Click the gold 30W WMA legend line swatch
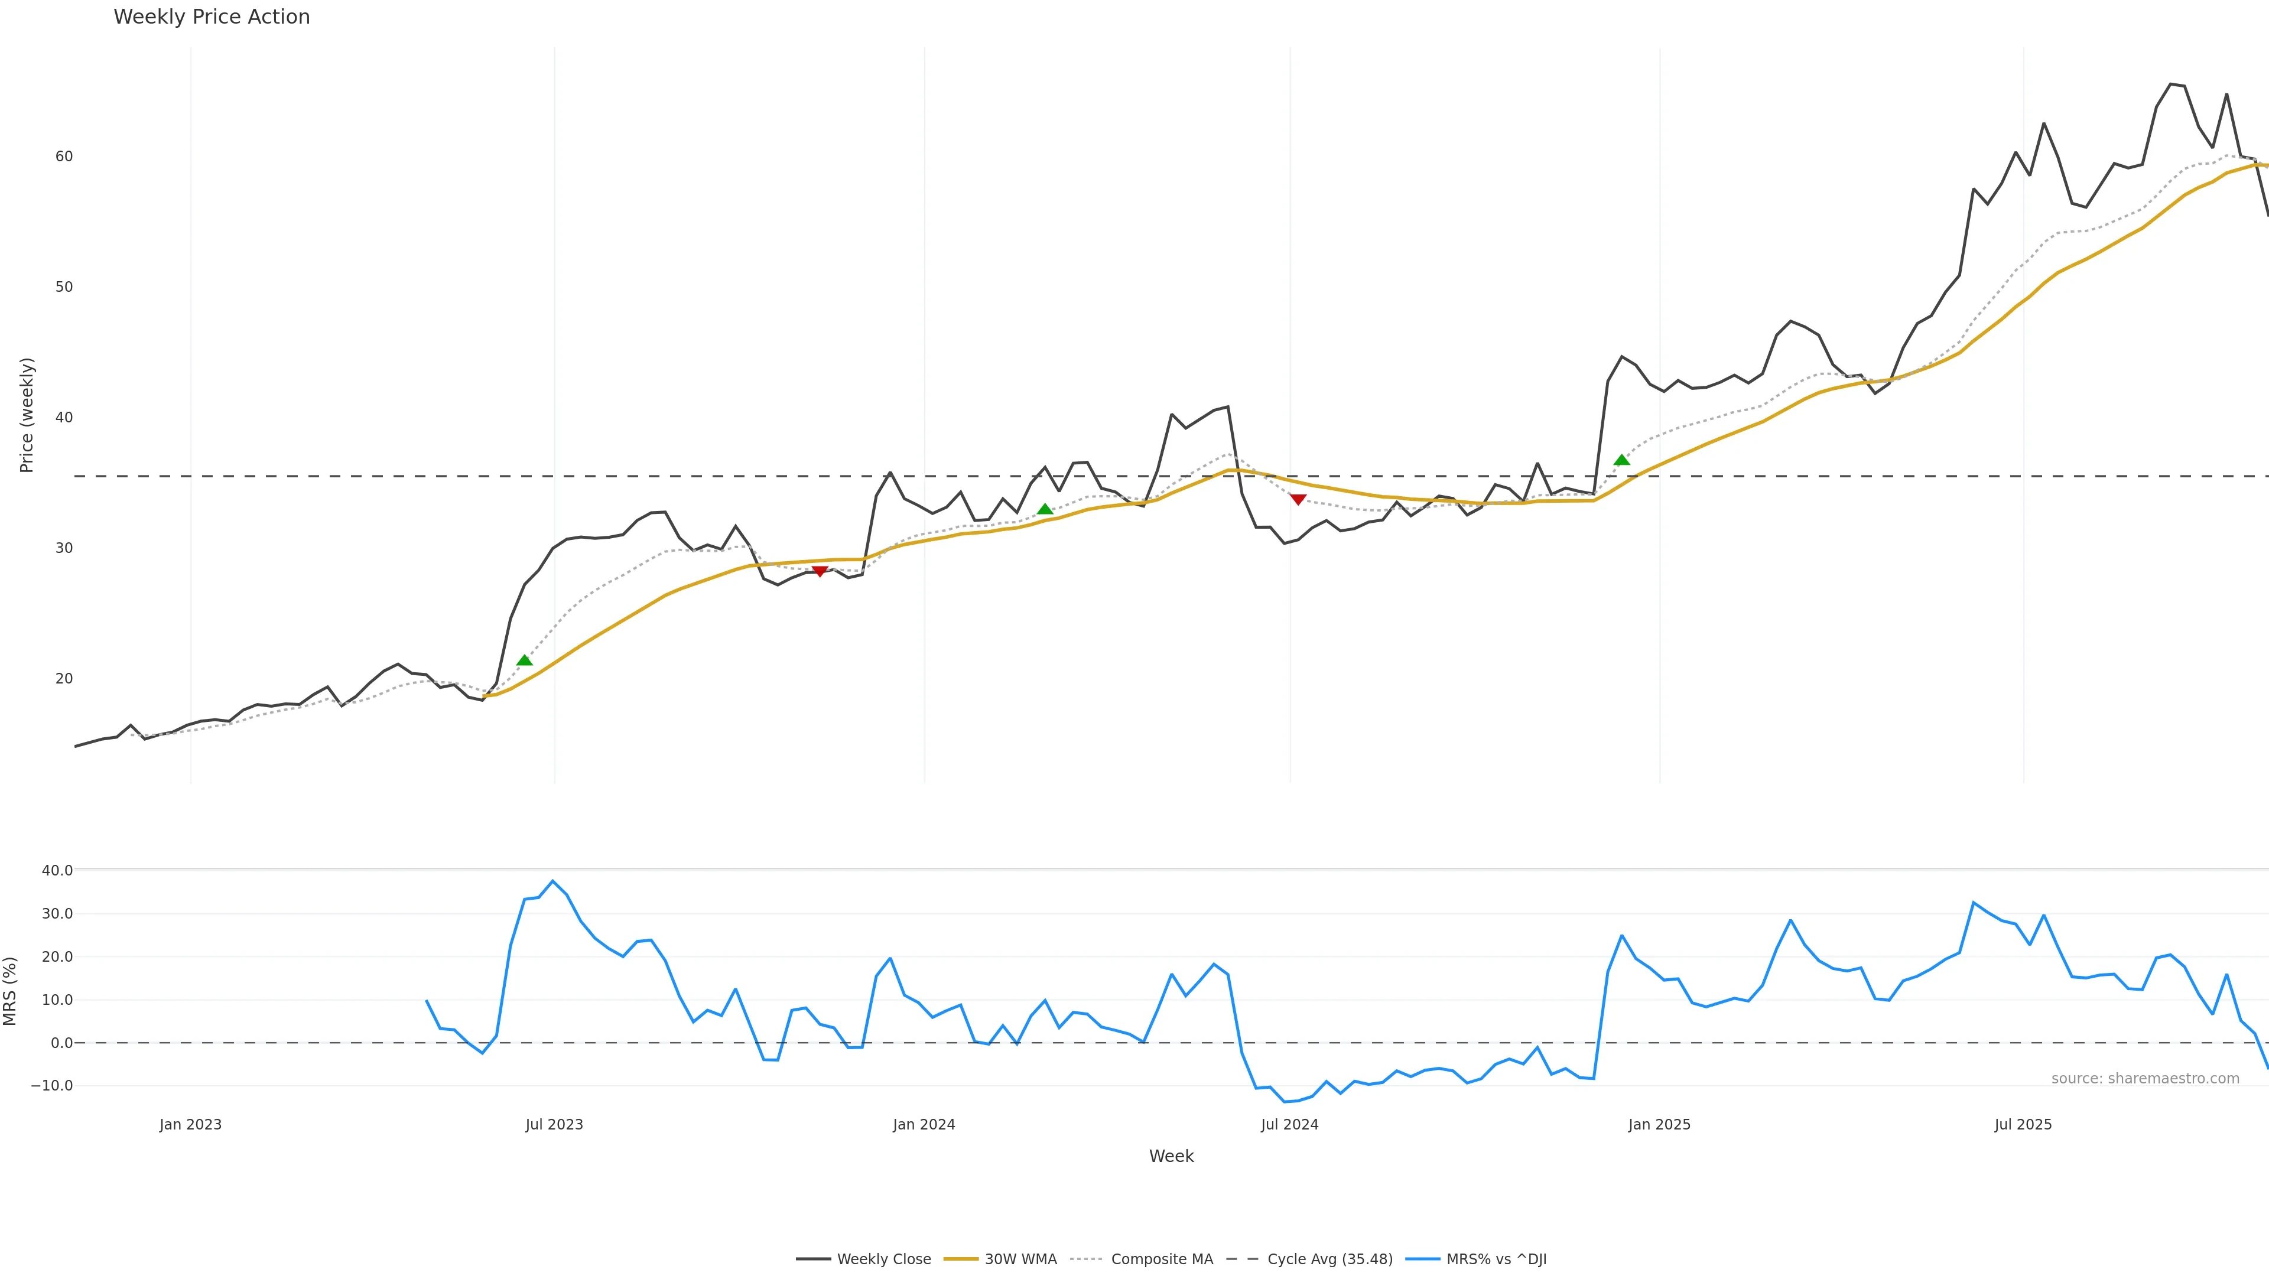Viewport: 2269px width, 1276px height. tap(961, 1259)
